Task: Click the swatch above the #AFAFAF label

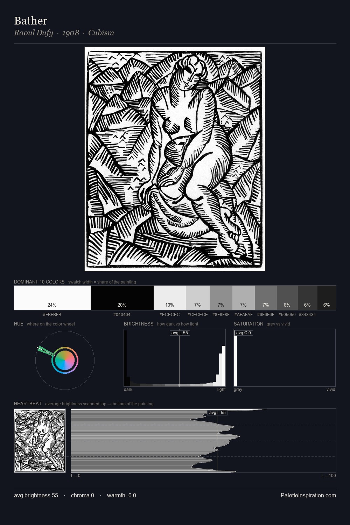Action: pos(244,298)
